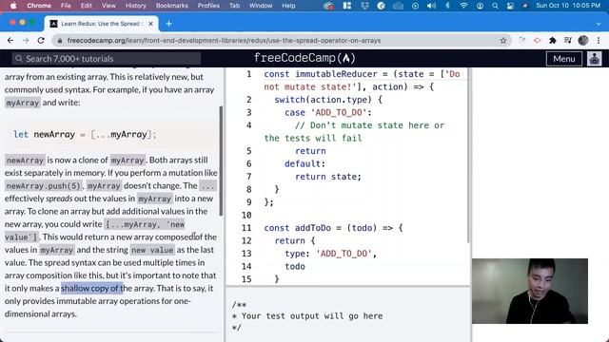Click 'newArray.push(5)' inline code
The height and width of the screenshot is (342, 609).
43,186
